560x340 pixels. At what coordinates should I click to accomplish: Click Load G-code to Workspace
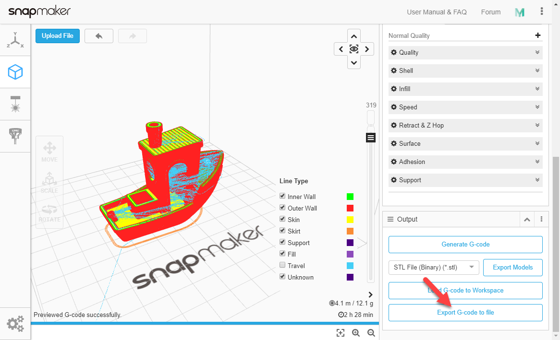point(465,291)
